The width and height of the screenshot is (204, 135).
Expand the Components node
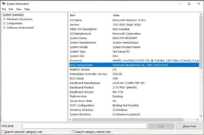click(x=4, y=23)
